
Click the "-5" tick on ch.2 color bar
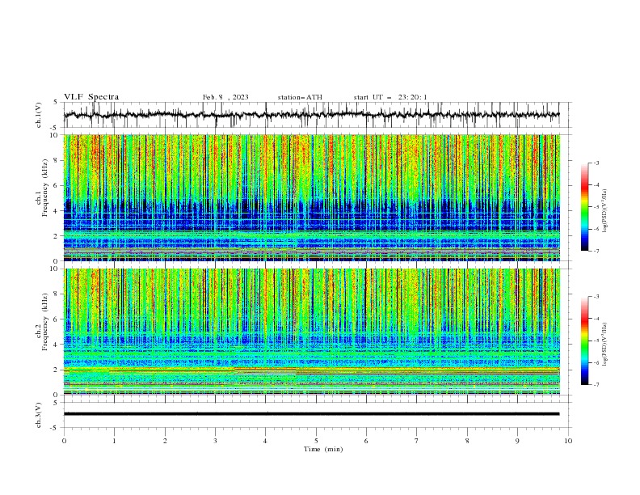(596, 341)
